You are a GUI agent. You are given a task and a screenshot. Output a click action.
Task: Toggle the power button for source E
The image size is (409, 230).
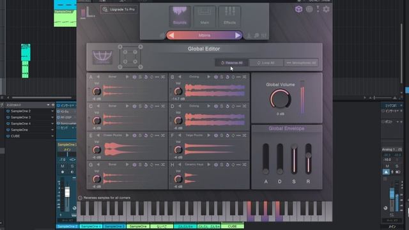point(134,135)
